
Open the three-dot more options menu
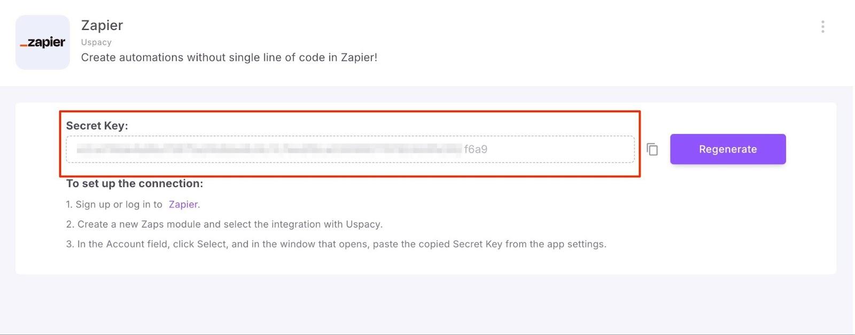pos(822,27)
